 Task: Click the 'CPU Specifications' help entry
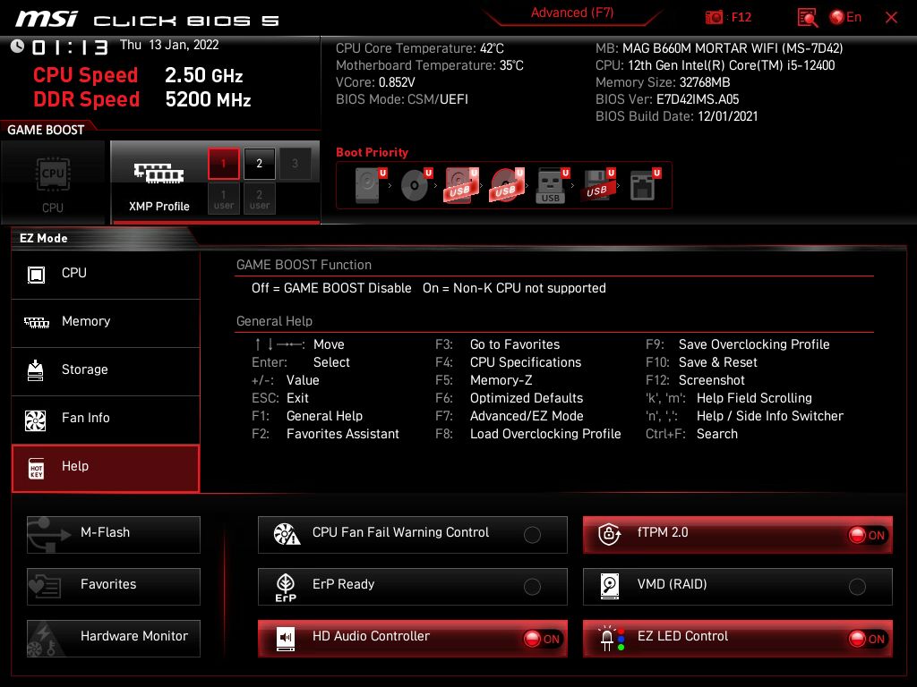pyautogui.click(x=526, y=363)
